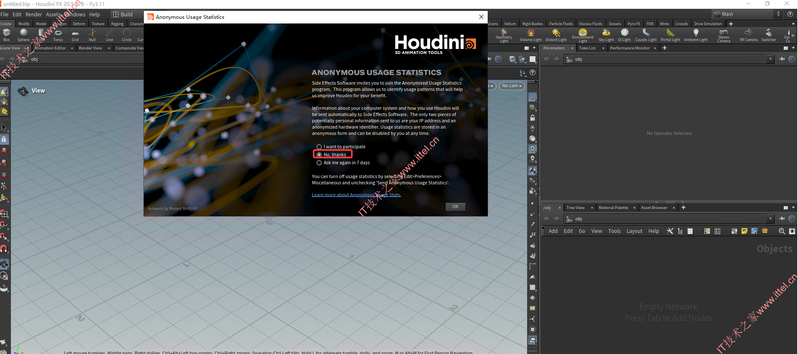Viewport: 798px width, 354px height.
Task: Add an Environment Light from the shelf
Action: pos(582,36)
